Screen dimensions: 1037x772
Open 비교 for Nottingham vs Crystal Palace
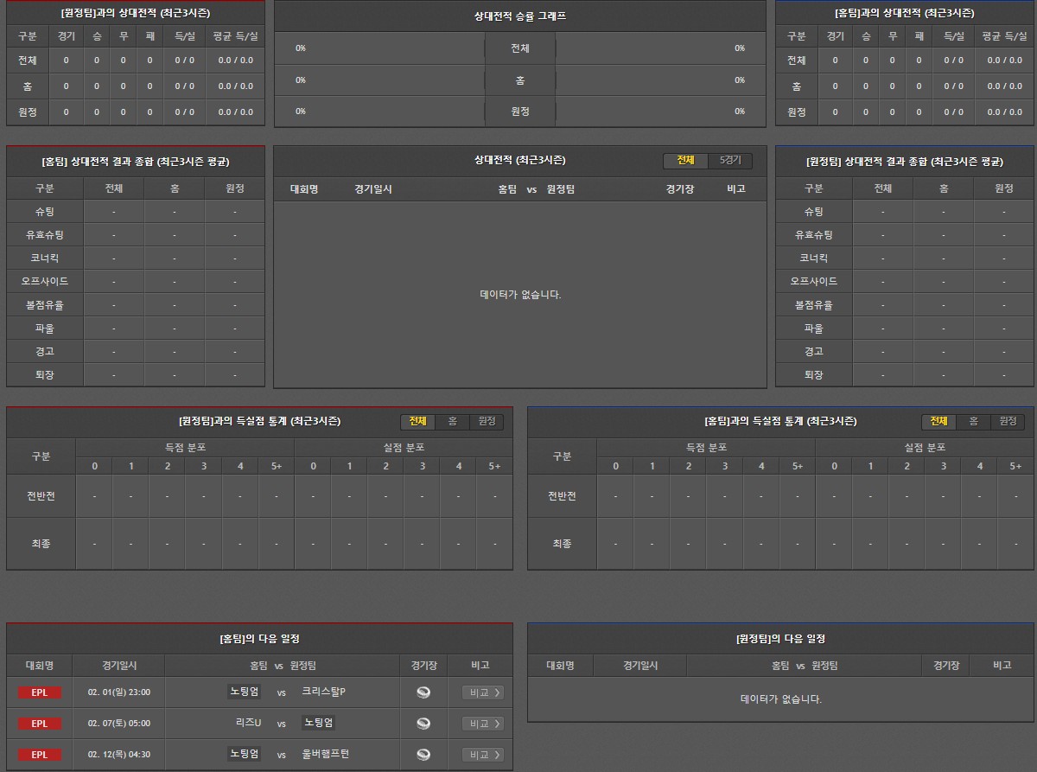(482, 692)
